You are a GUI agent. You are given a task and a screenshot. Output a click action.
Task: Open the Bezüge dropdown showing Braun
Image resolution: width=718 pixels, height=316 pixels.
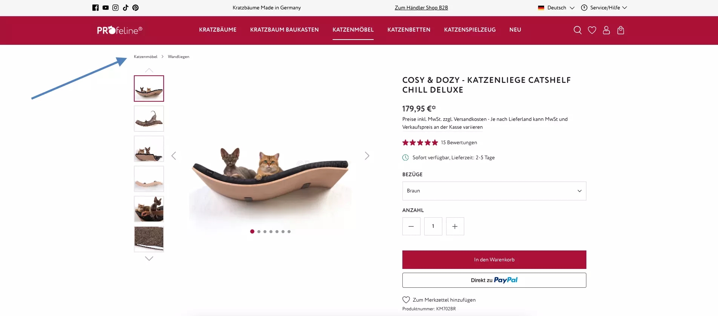pos(494,191)
